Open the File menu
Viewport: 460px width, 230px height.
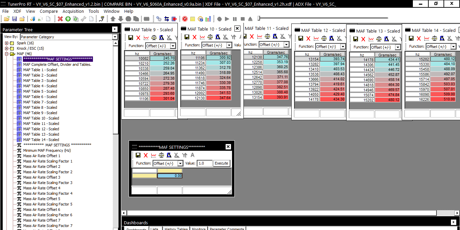pos(5,11)
